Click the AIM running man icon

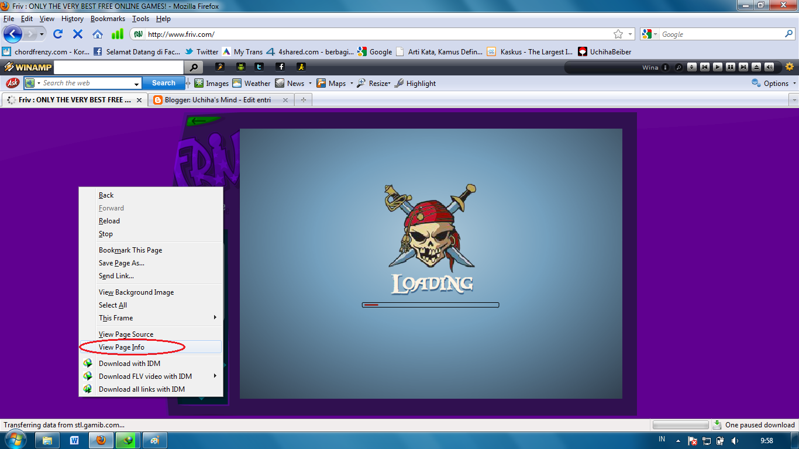(x=301, y=67)
